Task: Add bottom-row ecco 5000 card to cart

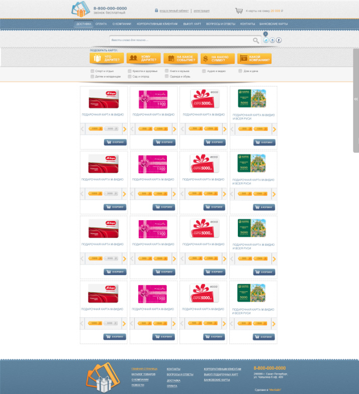Action: (214, 337)
